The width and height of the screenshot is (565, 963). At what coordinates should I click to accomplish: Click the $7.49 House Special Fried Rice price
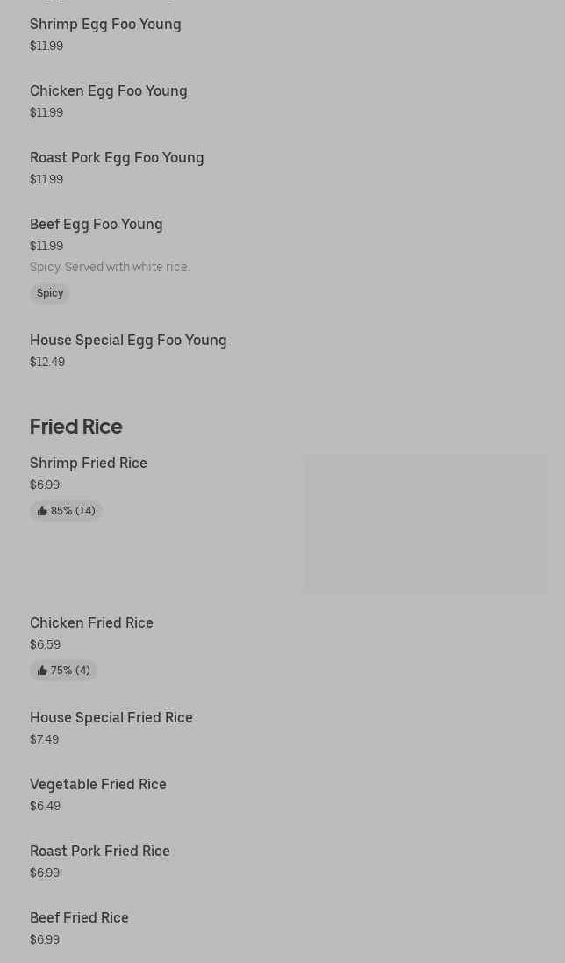(x=44, y=739)
